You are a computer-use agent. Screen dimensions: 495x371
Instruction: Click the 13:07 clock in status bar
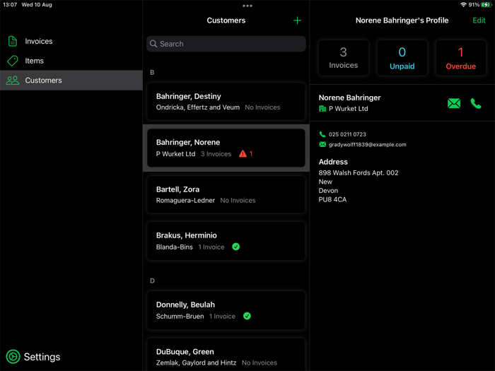(x=10, y=5)
